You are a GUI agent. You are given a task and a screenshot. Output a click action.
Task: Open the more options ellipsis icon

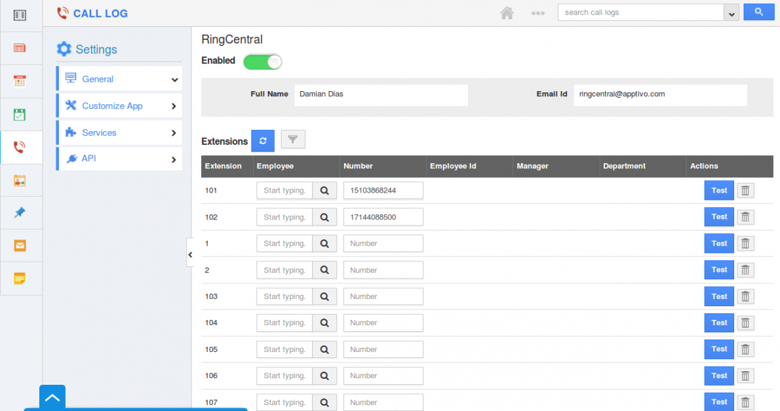pyautogui.click(x=537, y=13)
